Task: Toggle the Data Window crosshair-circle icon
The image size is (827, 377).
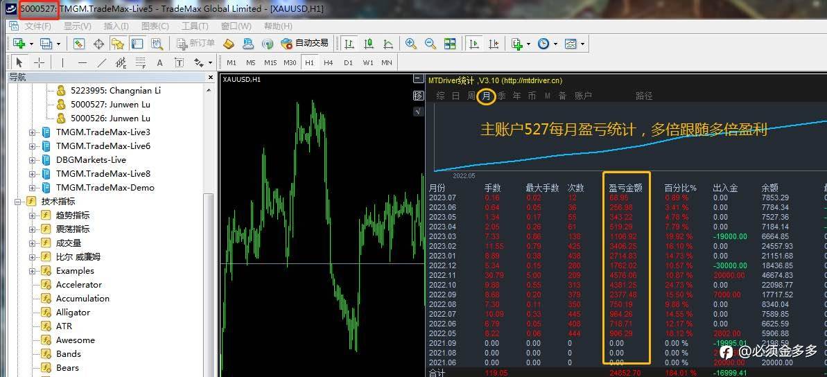Action: tap(98, 44)
